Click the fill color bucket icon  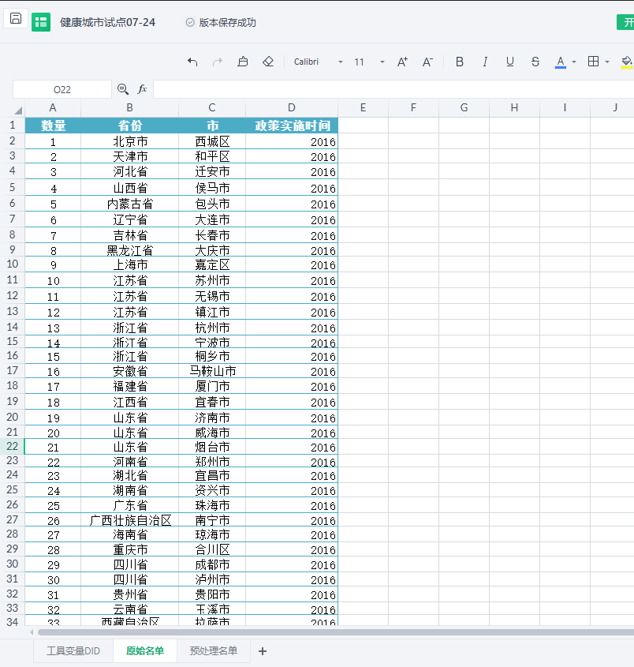click(627, 62)
